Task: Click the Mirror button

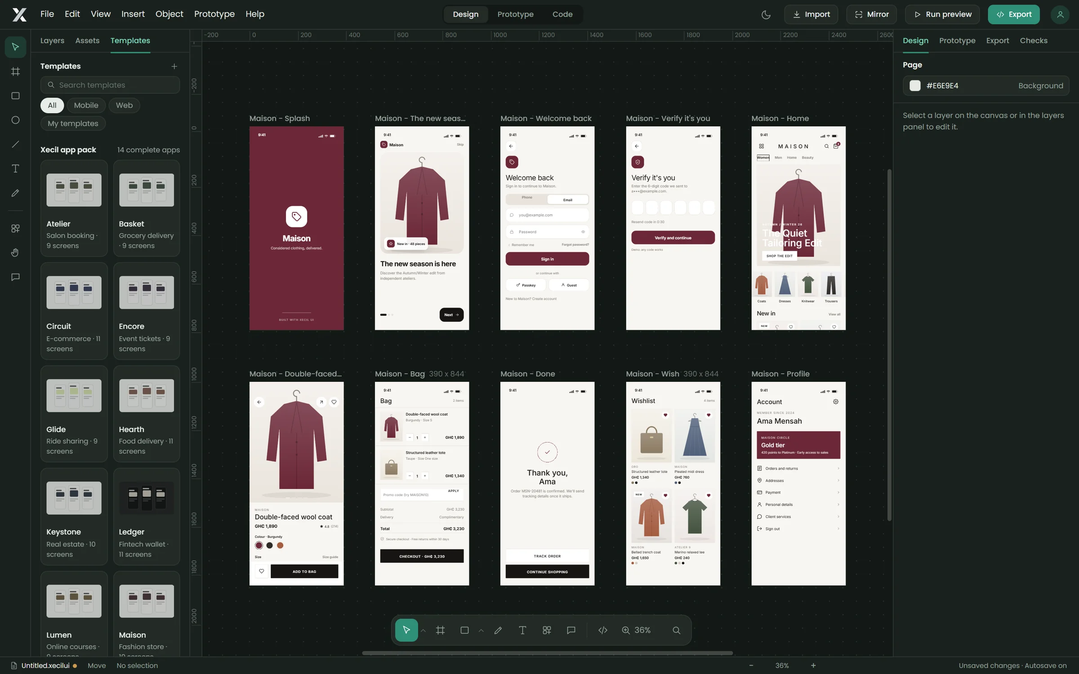Action: (x=871, y=14)
